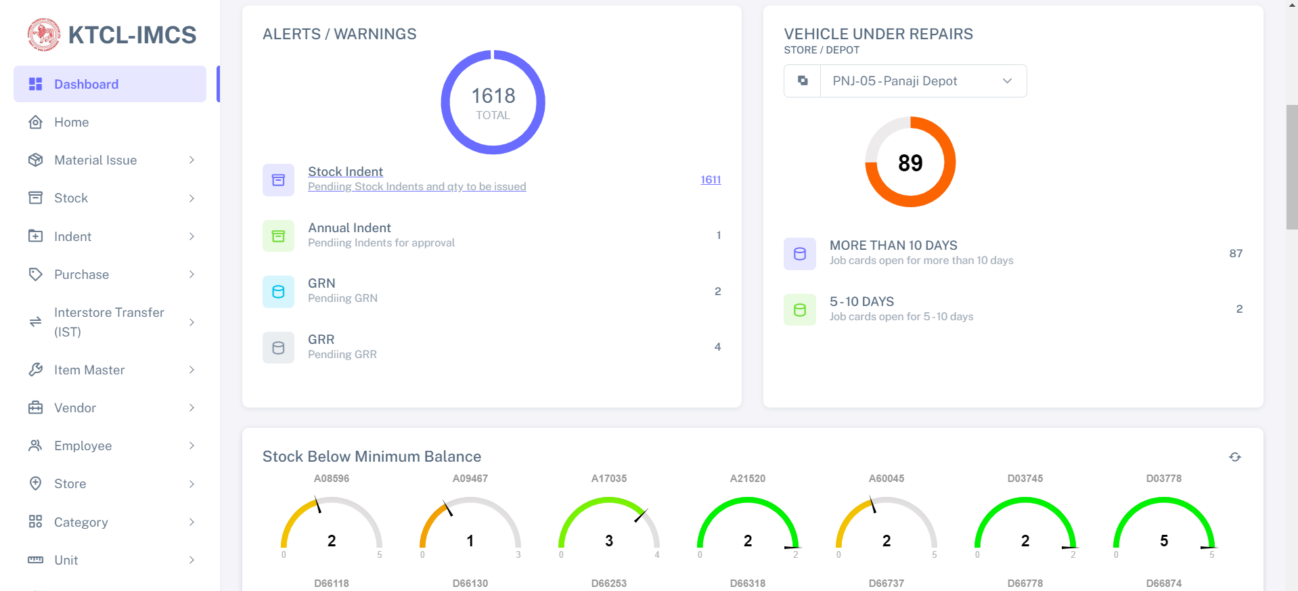Click the refresh icon in Stock Below Minimum Balance

tap(1234, 457)
